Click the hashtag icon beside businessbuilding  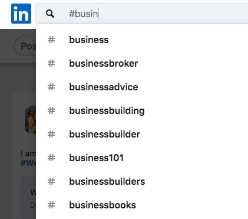point(51,110)
